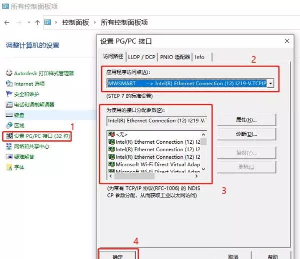This screenshot has width=300, height=259.
Task: Switch to the LLDP / DCP tab
Action: point(141,57)
